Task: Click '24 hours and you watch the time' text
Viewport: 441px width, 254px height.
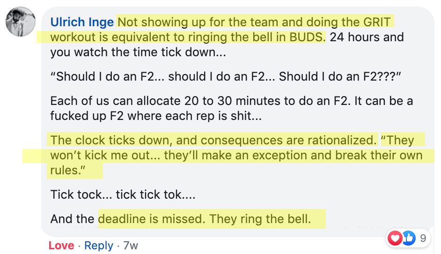Action: (227, 45)
